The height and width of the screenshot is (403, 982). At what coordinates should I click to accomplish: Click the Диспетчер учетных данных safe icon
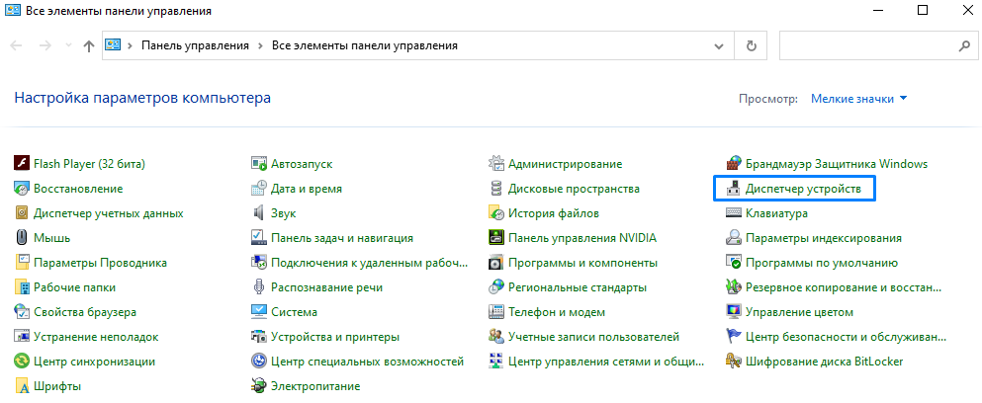[x=22, y=213]
